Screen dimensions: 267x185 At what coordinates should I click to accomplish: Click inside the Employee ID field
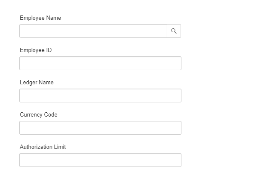click(x=101, y=63)
